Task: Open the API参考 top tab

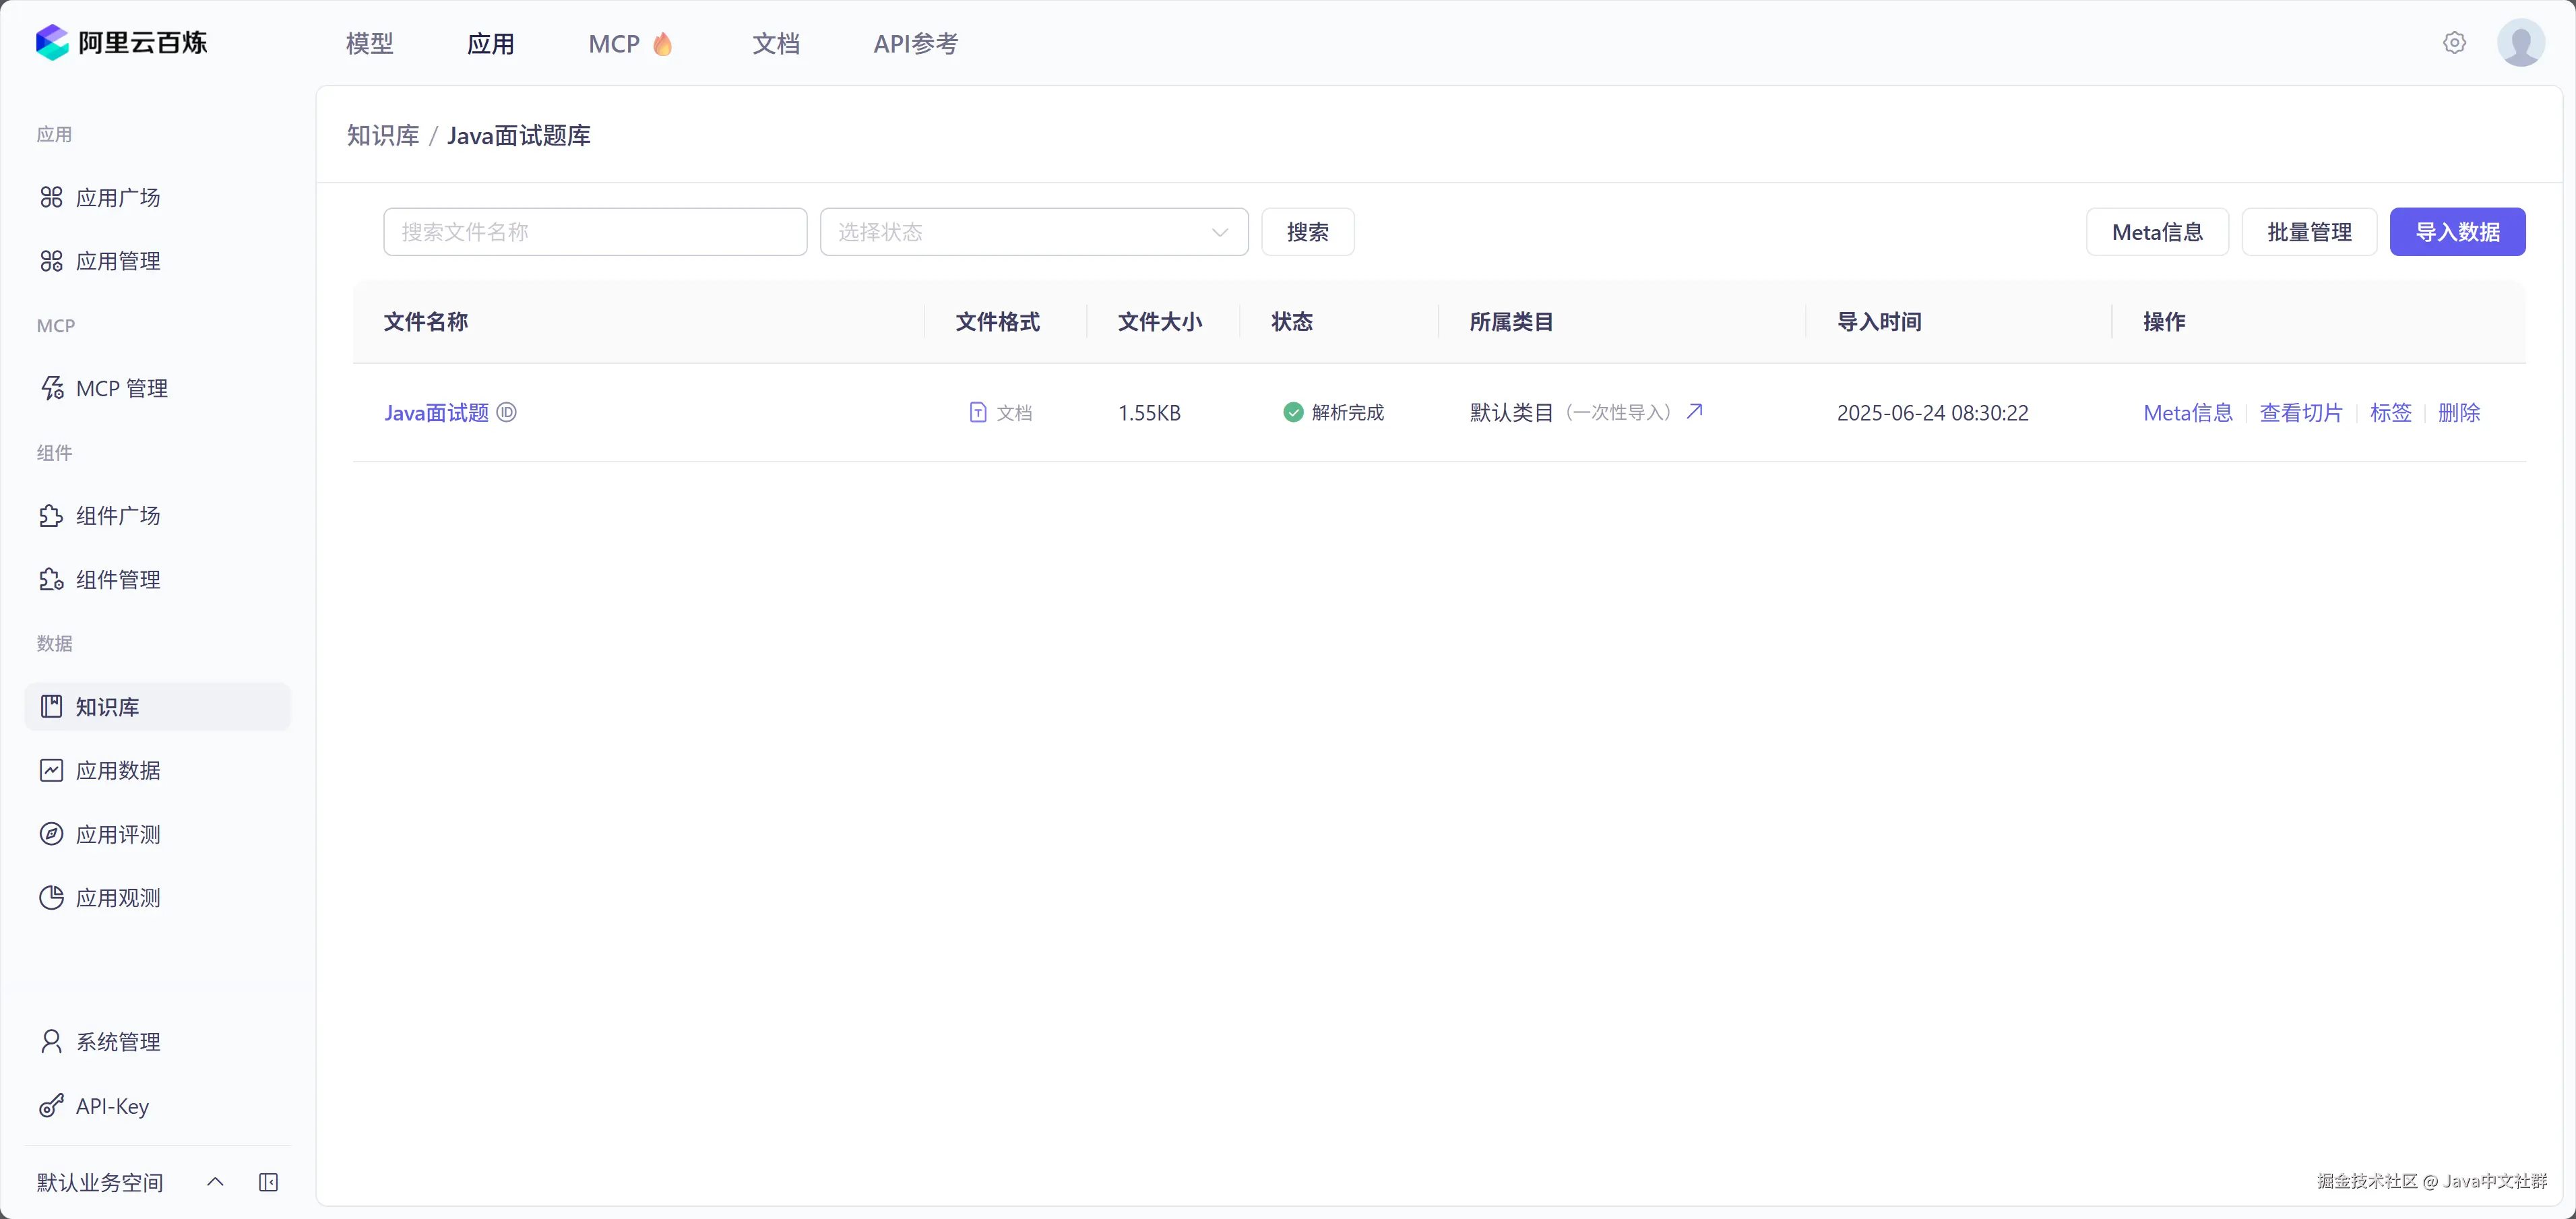Action: pyautogui.click(x=915, y=44)
